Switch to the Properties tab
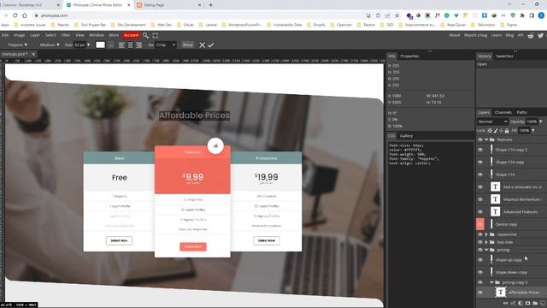The image size is (547, 308). pos(409,56)
